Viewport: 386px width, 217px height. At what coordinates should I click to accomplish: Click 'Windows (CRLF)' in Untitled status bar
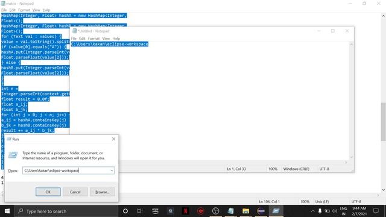click(x=296, y=169)
